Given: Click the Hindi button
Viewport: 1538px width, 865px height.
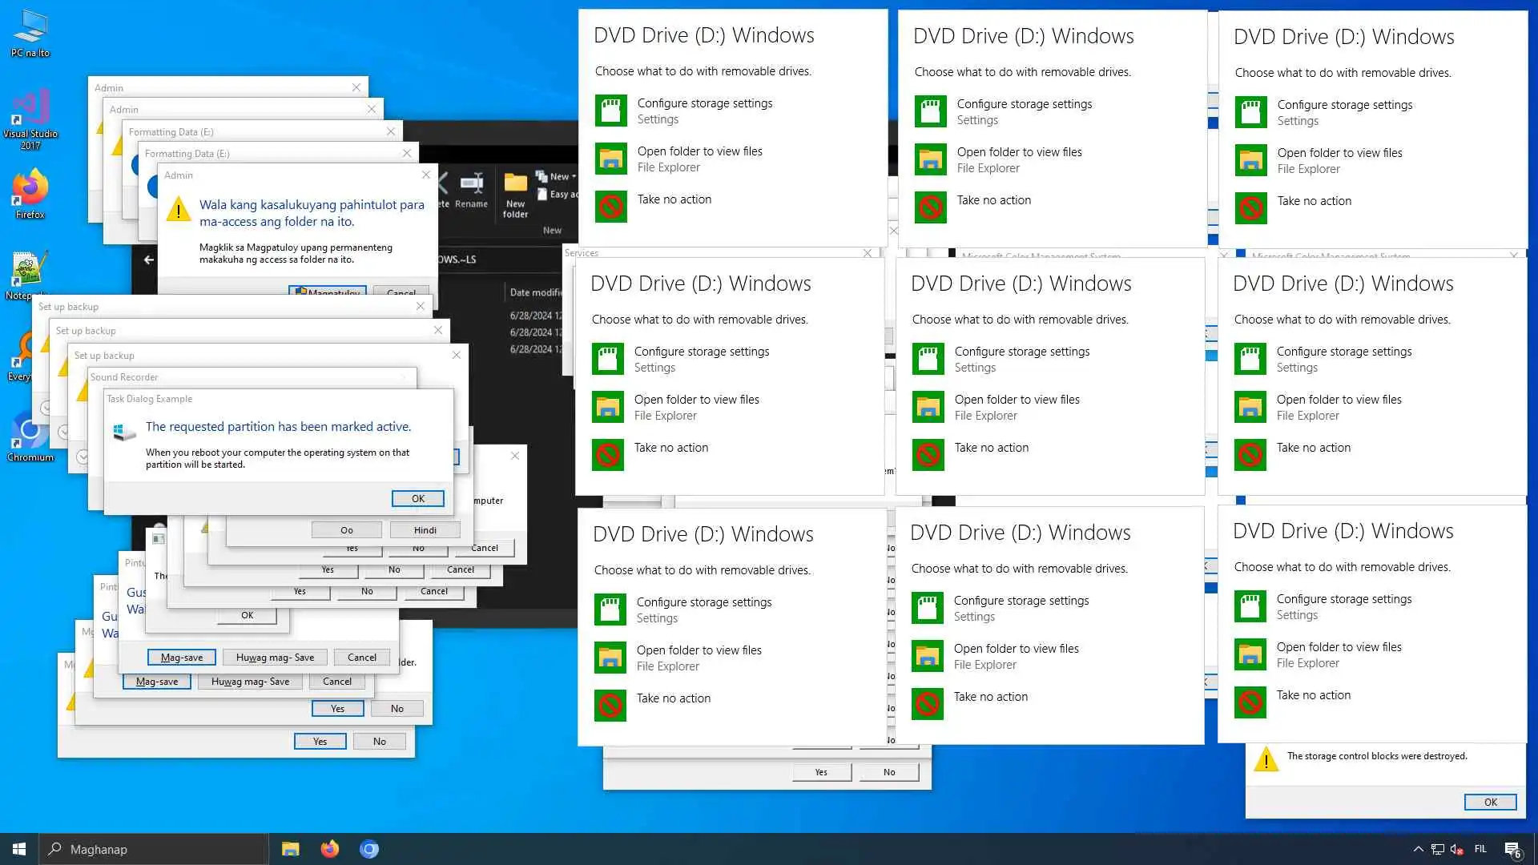Looking at the screenshot, I should (x=425, y=530).
